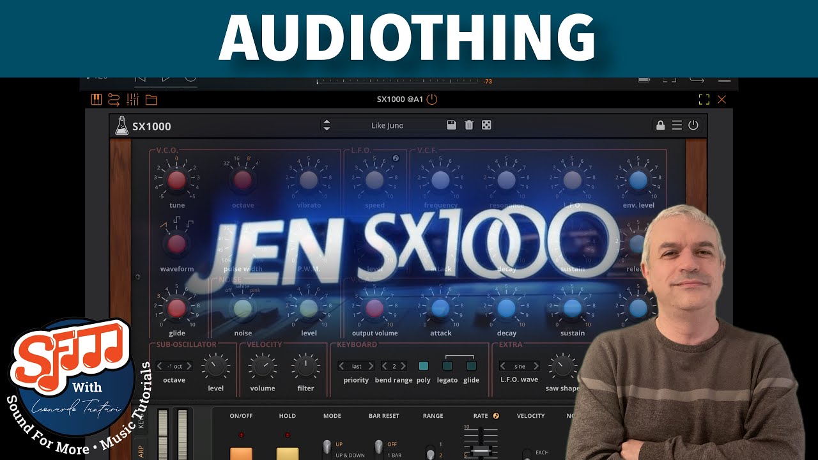Decrease bend range with left arrow

pyautogui.click(x=383, y=366)
